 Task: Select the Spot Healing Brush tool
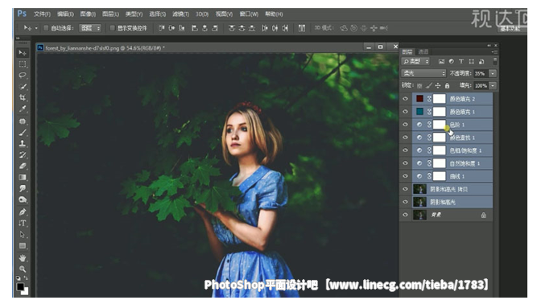click(23, 121)
